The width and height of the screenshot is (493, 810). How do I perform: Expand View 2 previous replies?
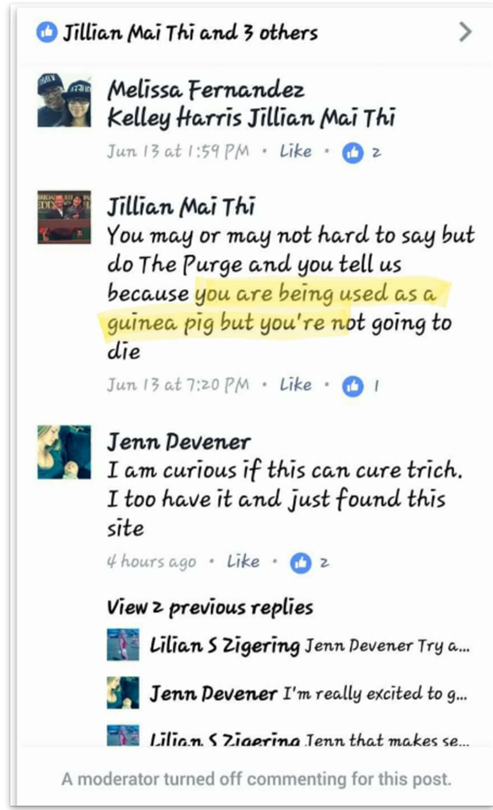[210, 607]
